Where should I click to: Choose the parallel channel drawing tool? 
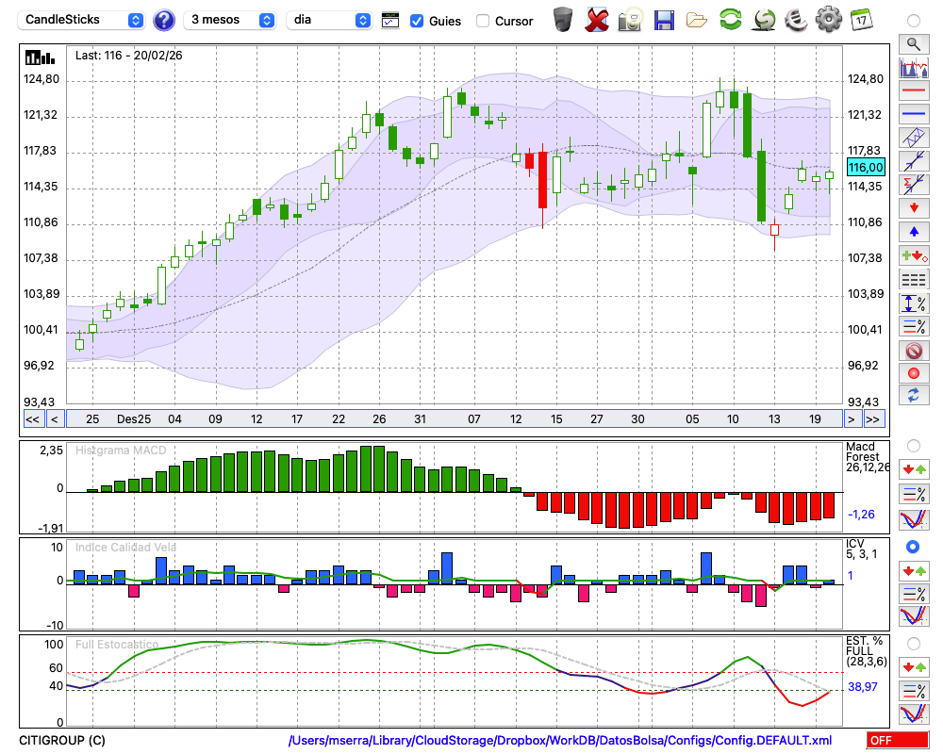914,138
